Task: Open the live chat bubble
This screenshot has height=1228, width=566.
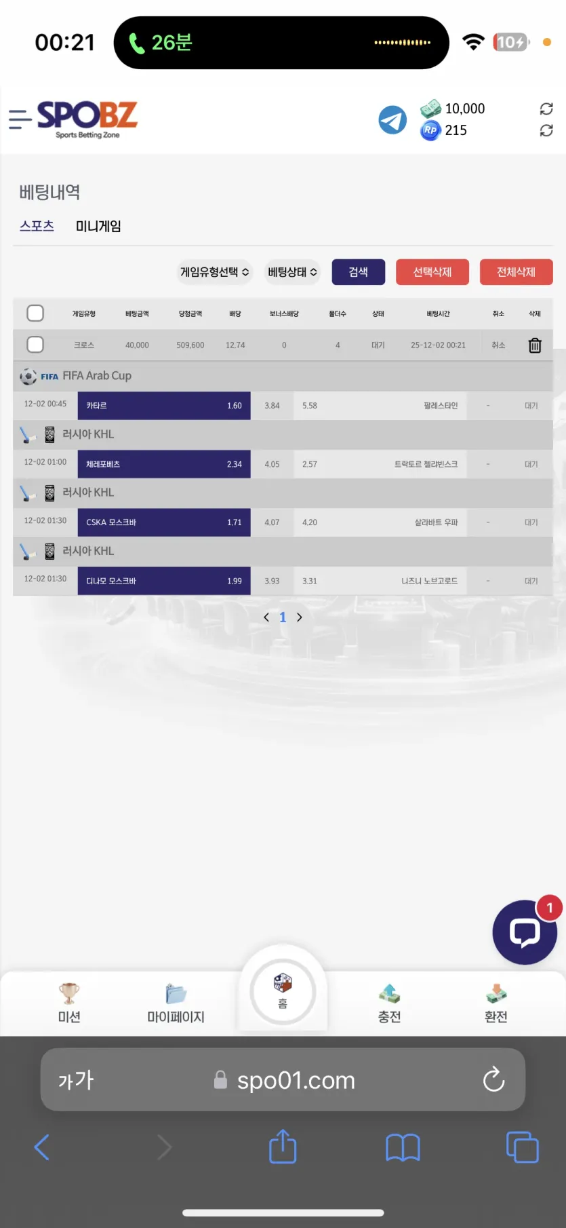Action: (525, 932)
